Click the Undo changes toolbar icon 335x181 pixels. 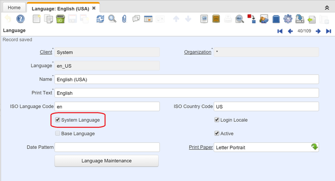pyautogui.click(x=8, y=19)
